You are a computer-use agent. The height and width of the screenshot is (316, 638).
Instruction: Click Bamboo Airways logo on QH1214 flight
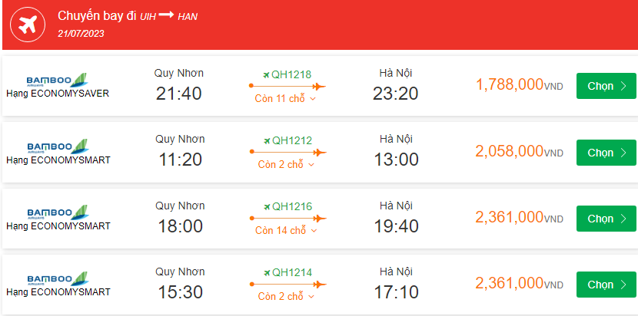click(x=57, y=278)
